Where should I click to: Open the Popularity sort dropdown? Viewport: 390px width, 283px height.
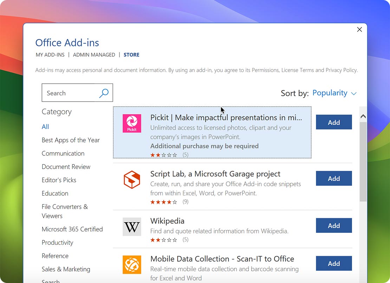click(330, 93)
